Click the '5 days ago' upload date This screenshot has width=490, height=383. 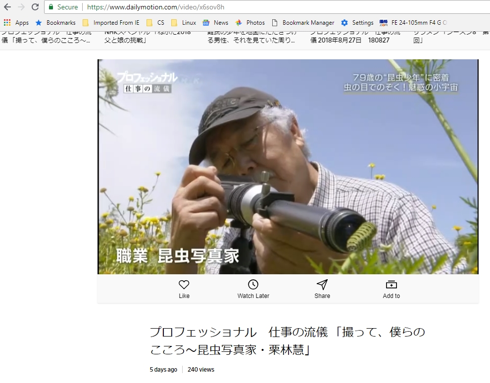click(163, 370)
